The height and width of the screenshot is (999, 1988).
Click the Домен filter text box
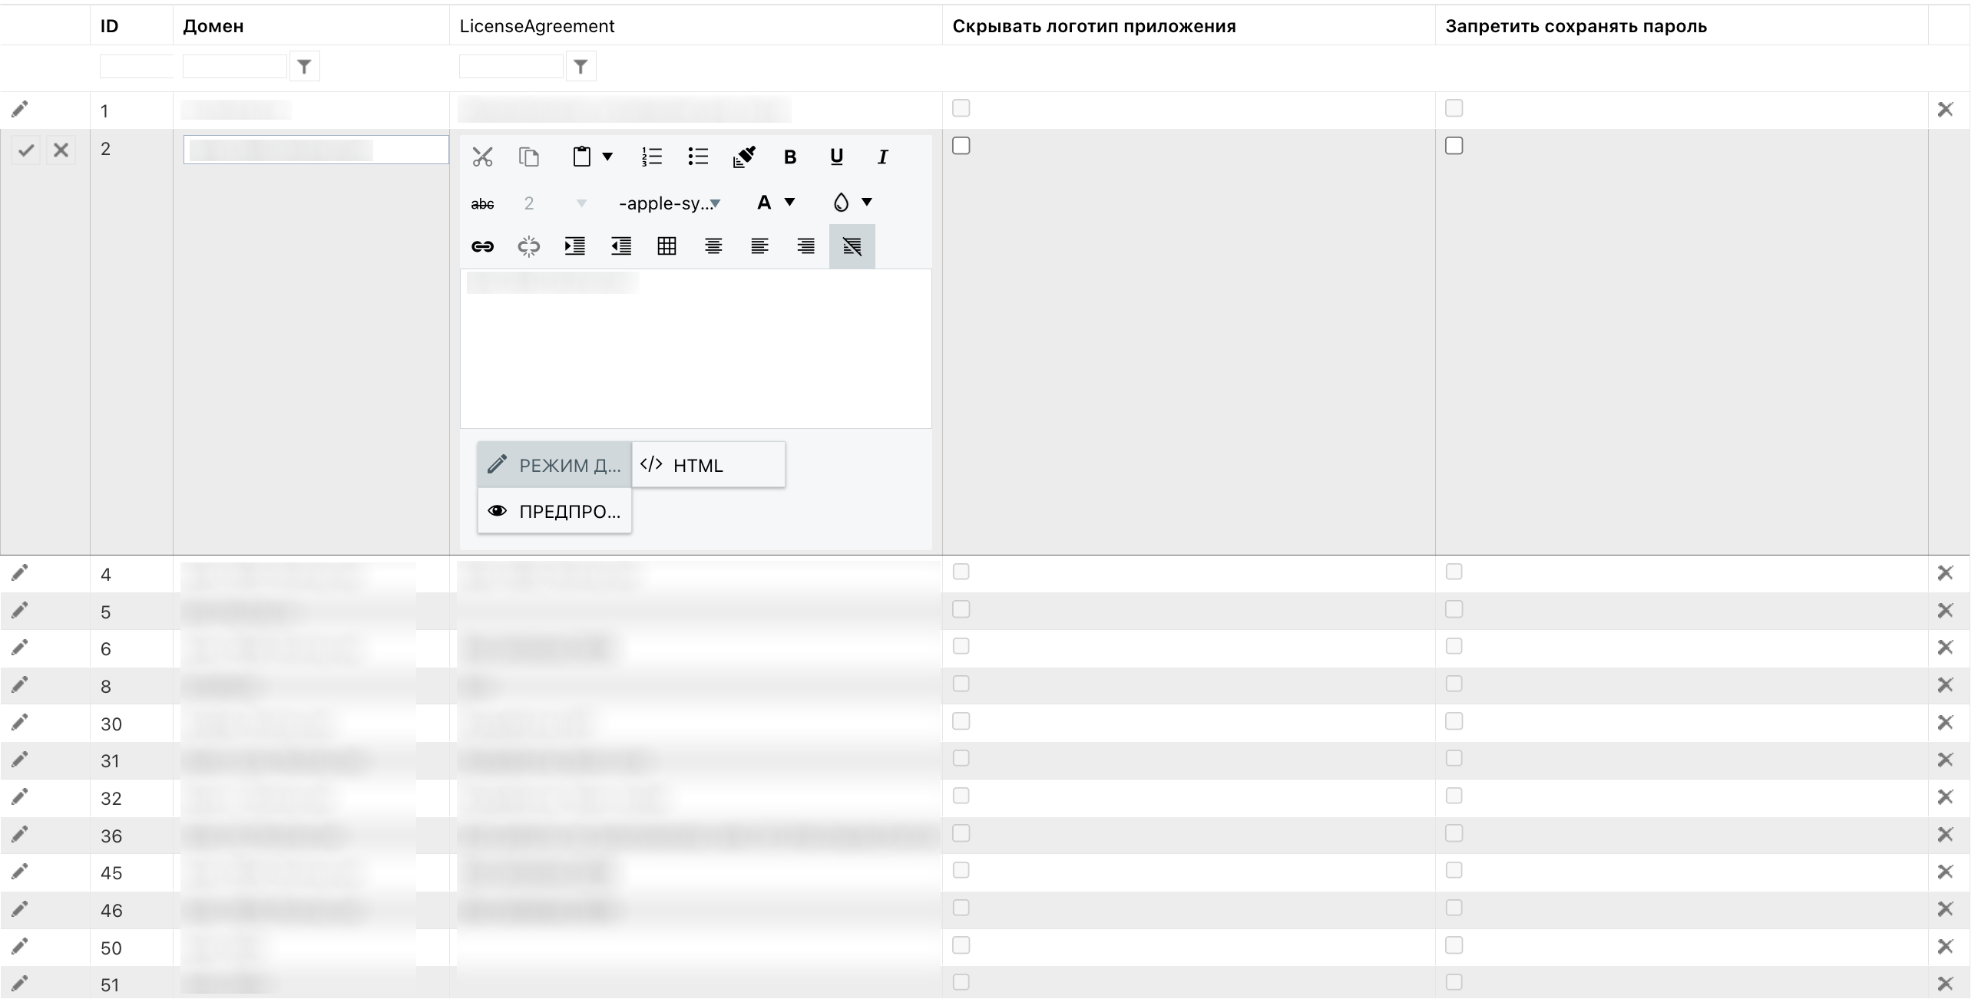click(235, 66)
